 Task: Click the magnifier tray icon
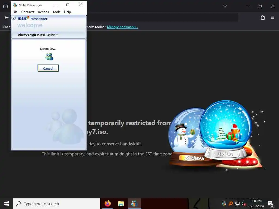click(231, 203)
